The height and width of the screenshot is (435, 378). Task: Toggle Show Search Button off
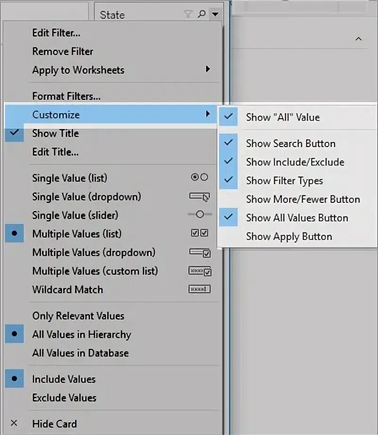click(290, 143)
